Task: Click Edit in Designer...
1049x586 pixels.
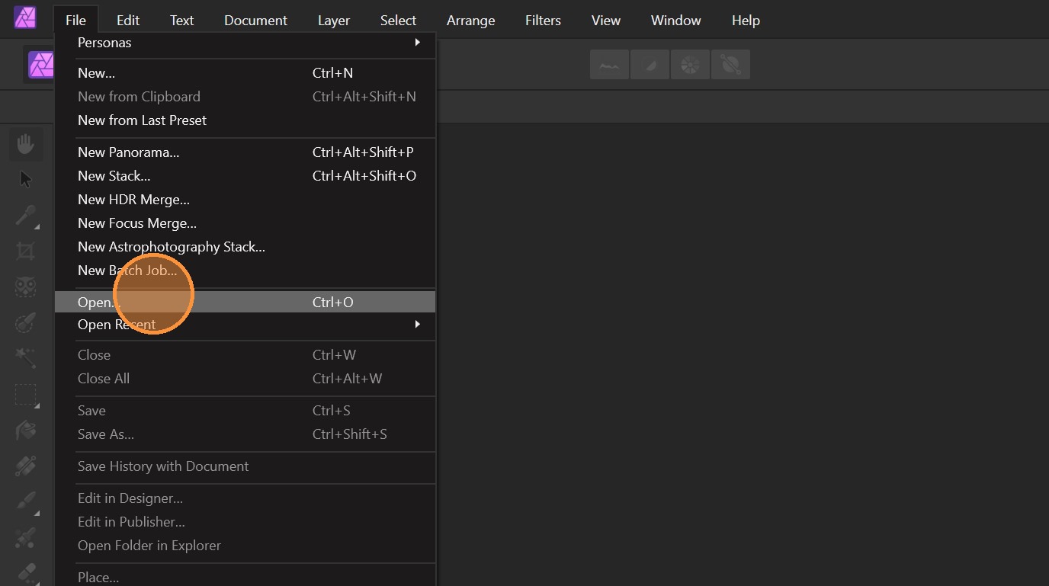Action: [245, 498]
